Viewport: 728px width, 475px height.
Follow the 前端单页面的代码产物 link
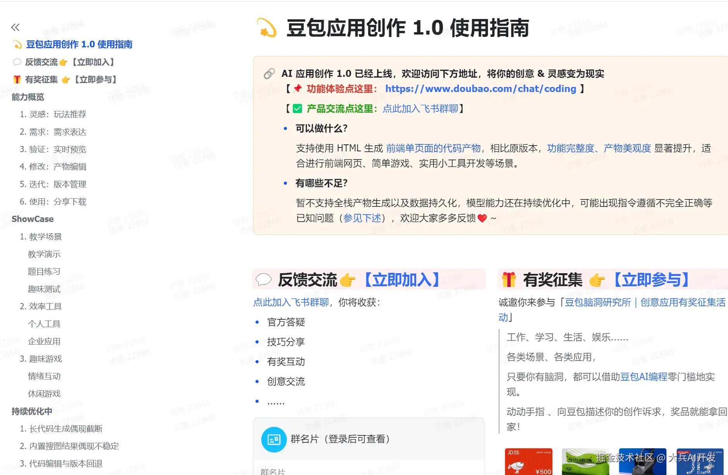(x=433, y=148)
